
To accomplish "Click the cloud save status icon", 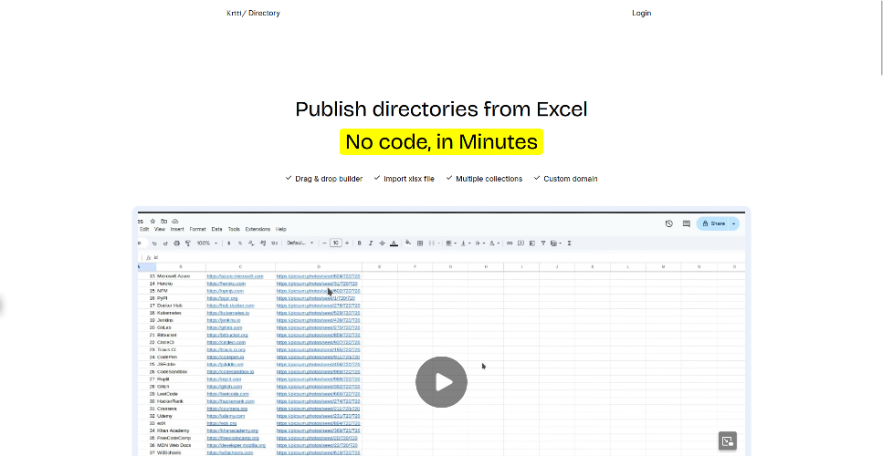I will [175, 221].
